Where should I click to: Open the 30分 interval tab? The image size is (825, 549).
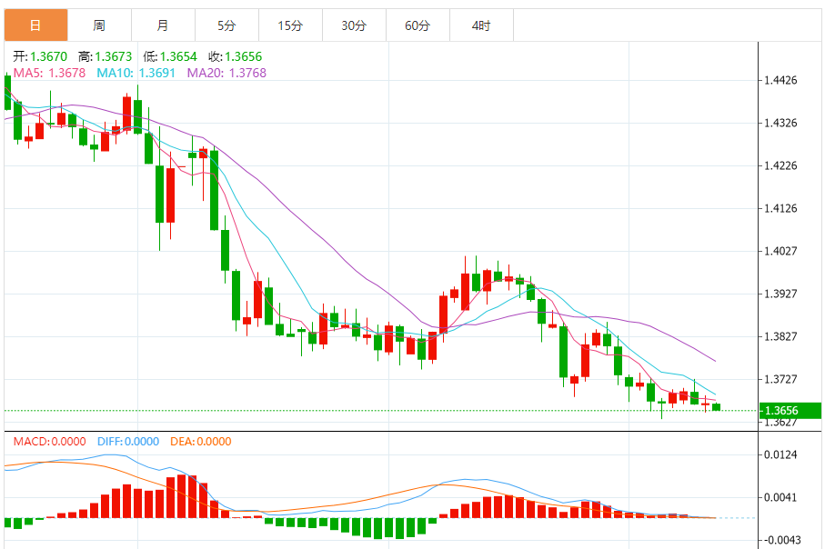354,25
